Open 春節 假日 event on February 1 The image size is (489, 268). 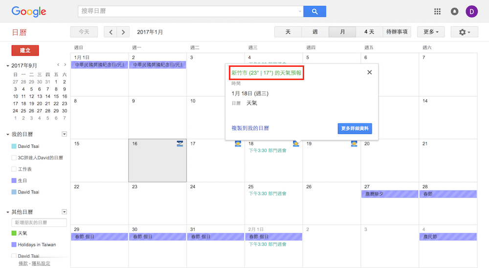[273, 237]
